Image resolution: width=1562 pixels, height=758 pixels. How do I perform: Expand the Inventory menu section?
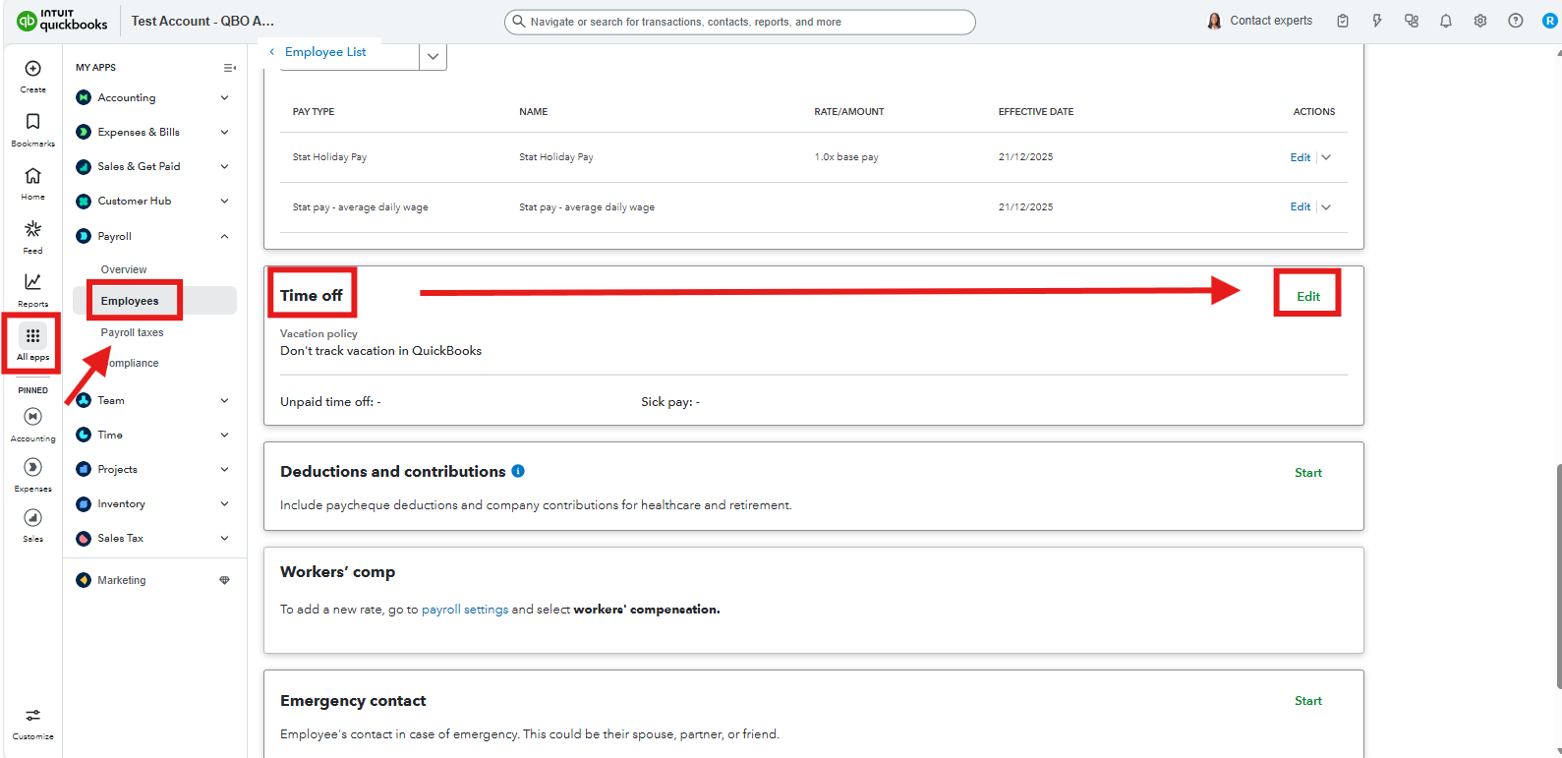pyautogui.click(x=224, y=504)
